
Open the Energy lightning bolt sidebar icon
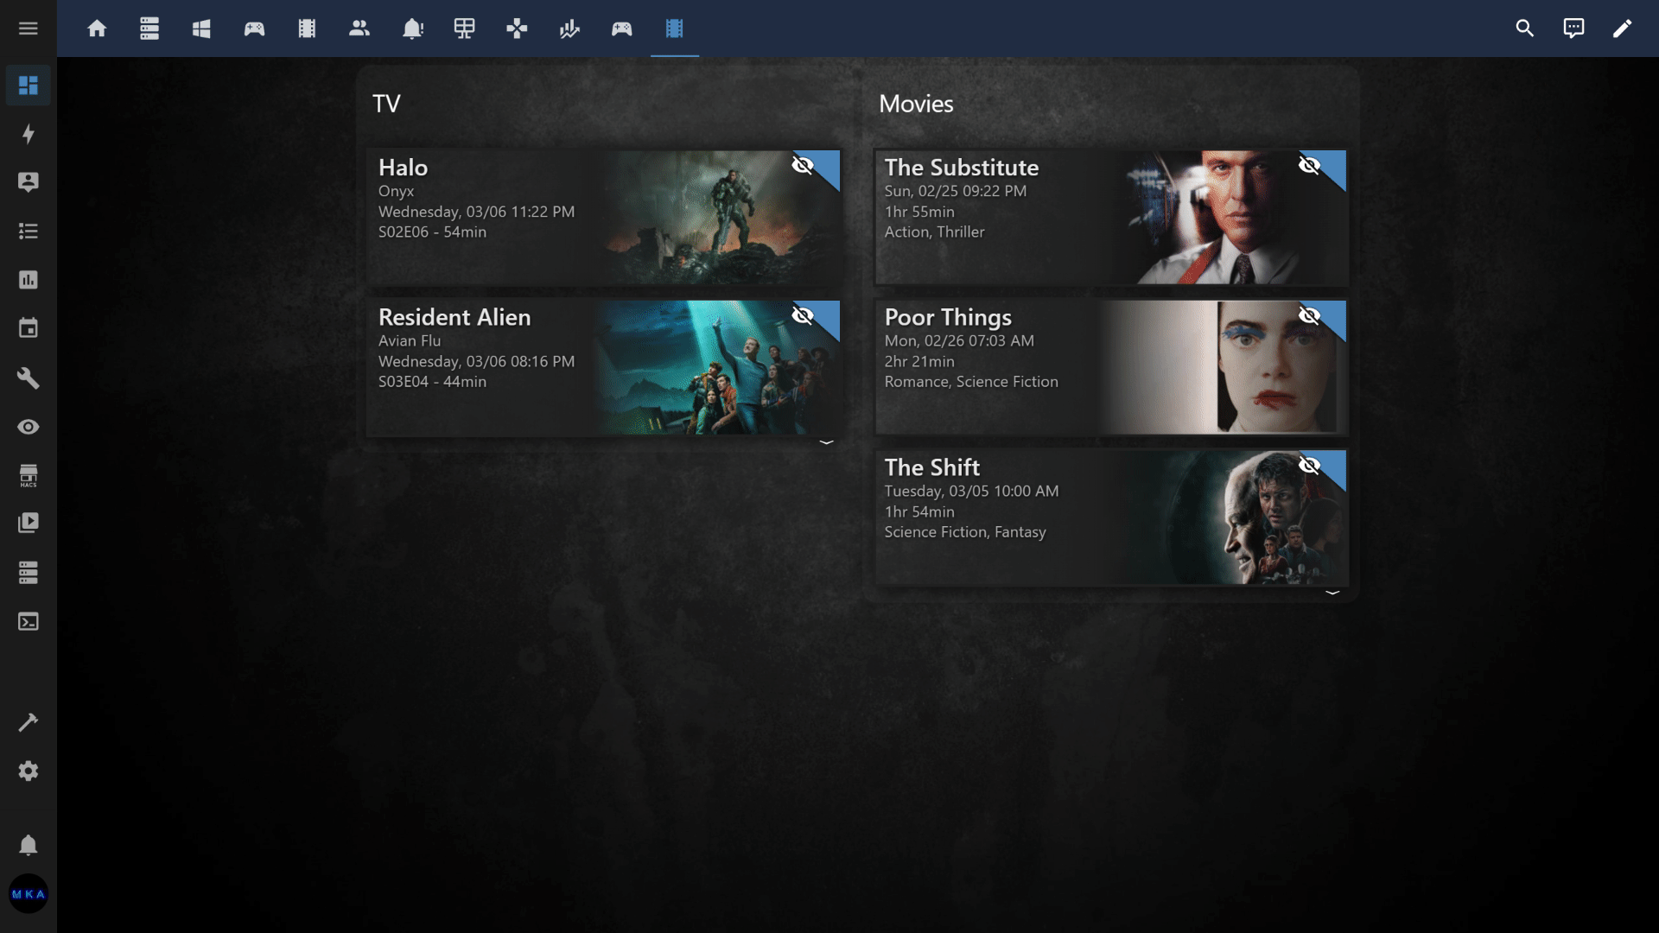[29, 134]
